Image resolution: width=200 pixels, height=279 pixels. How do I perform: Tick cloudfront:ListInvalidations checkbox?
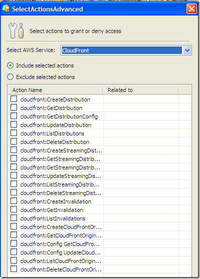[x=13, y=218]
